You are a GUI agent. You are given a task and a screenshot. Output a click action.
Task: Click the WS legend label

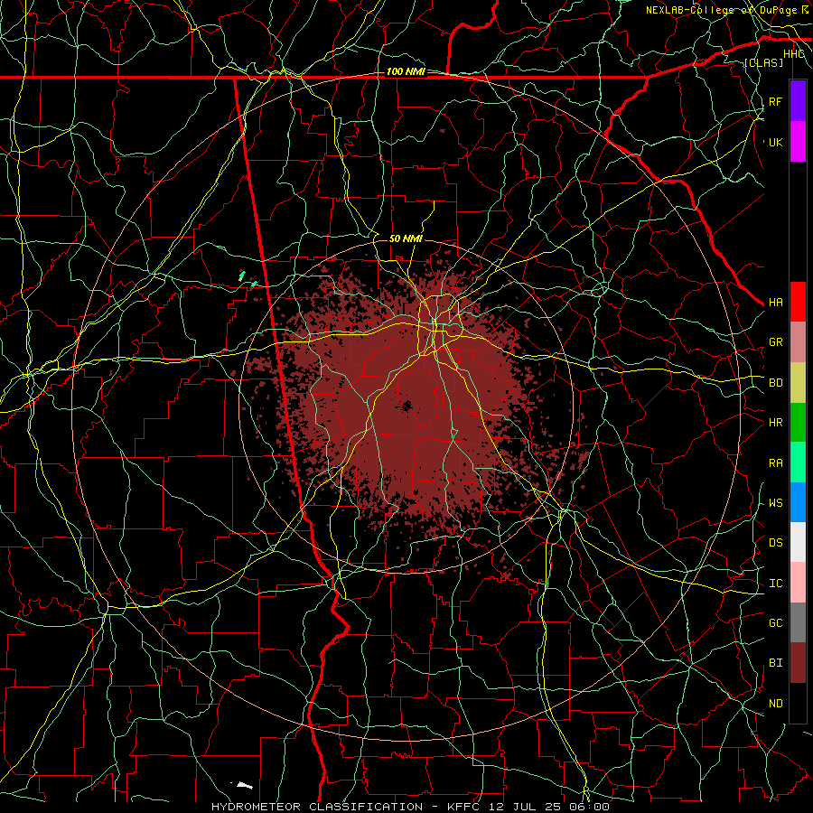point(775,503)
